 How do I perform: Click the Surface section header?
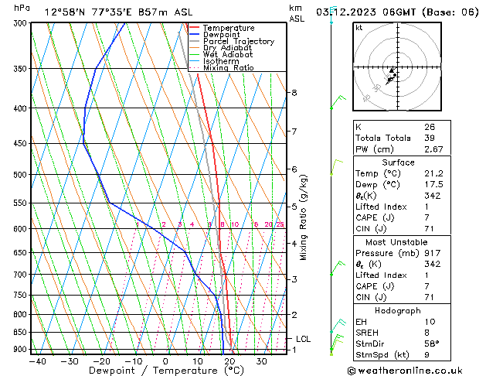click(398, 162)
